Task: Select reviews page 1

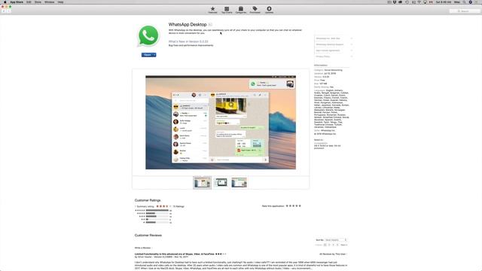Action: tap(325, 245)
